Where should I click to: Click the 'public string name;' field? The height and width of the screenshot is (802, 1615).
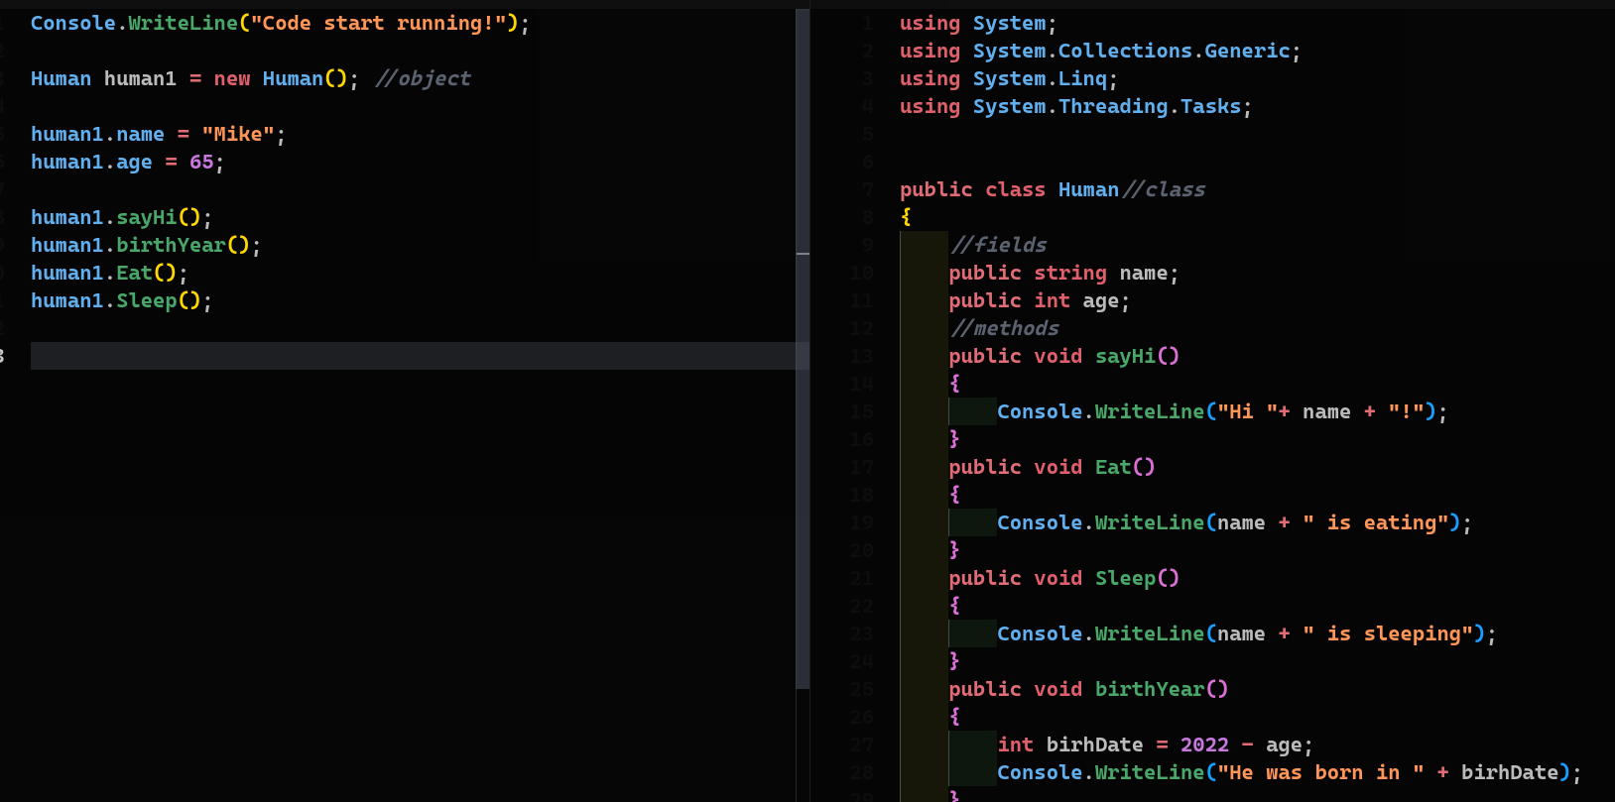(x=1063, y=273)
